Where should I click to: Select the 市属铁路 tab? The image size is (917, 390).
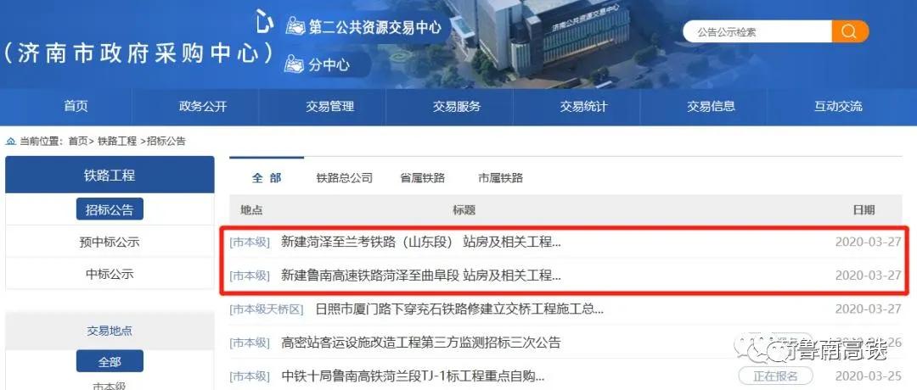point(501,178)
